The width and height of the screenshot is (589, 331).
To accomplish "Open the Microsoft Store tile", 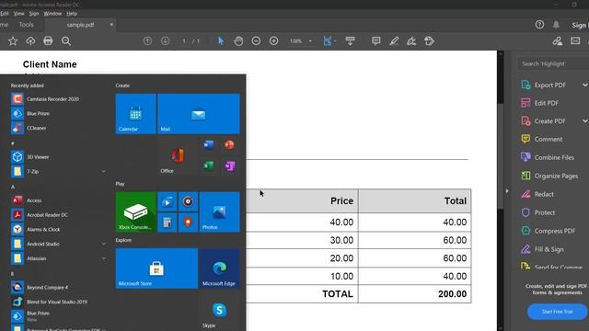I will pos(156,268).
